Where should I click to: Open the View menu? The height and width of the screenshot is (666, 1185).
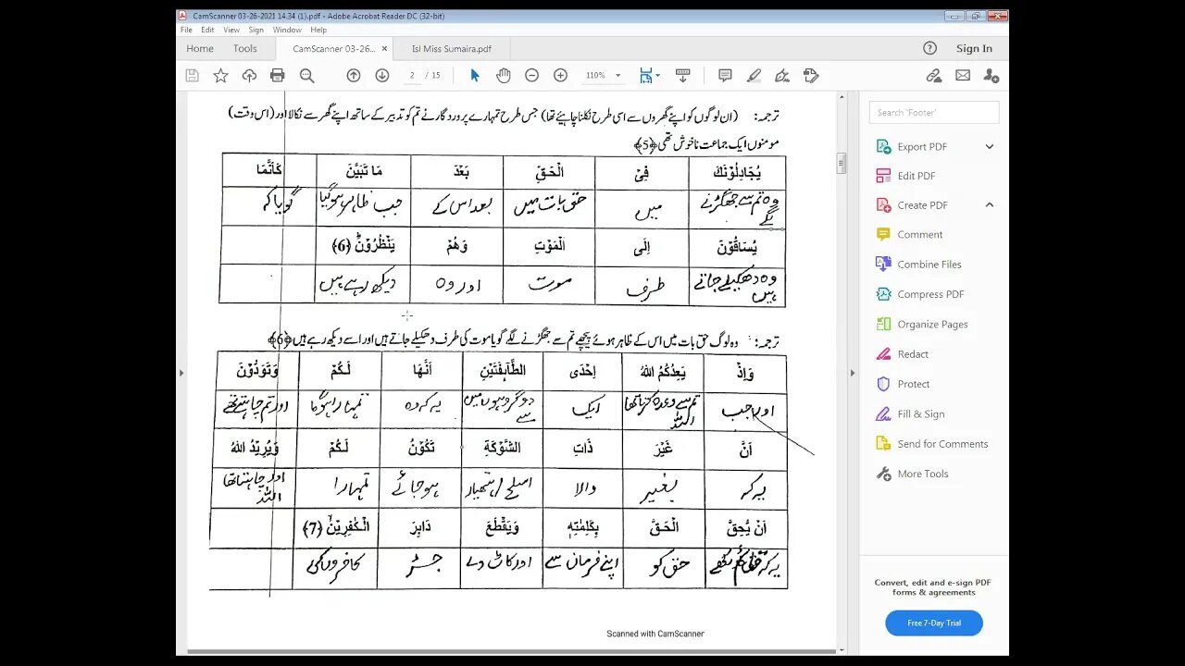pos(231,30)
